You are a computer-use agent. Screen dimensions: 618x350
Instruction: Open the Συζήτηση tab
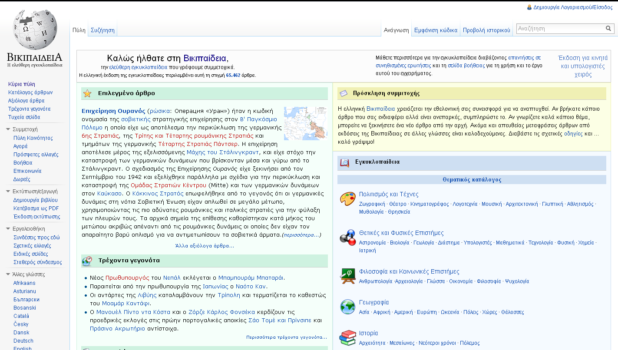pos(102,30)
